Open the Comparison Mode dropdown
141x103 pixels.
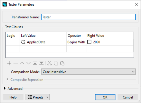[88, 72]
